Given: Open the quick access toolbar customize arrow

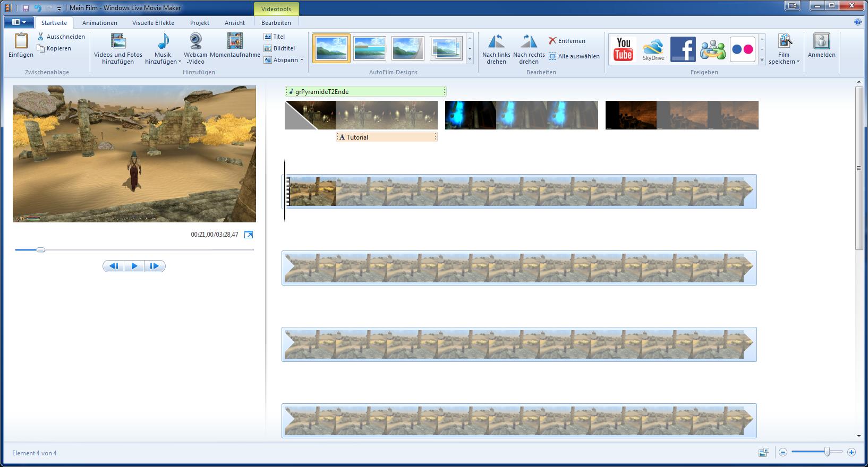Looking at the screenshot, I should 59,8.
